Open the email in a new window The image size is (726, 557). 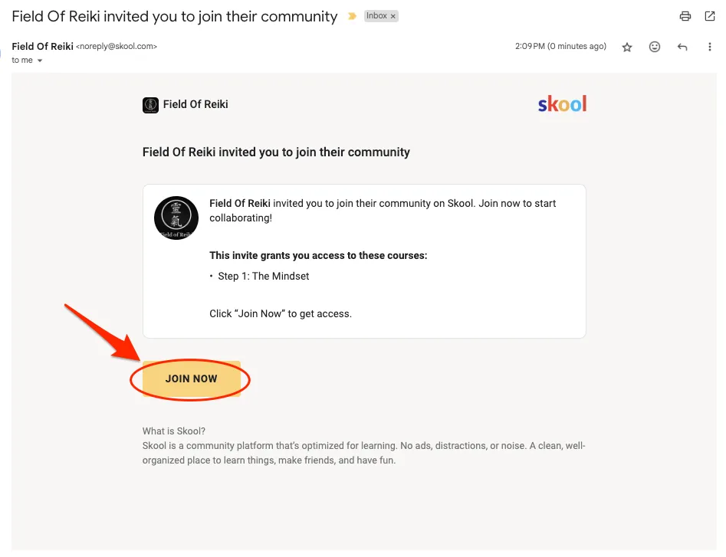click(x=709, y=16)
